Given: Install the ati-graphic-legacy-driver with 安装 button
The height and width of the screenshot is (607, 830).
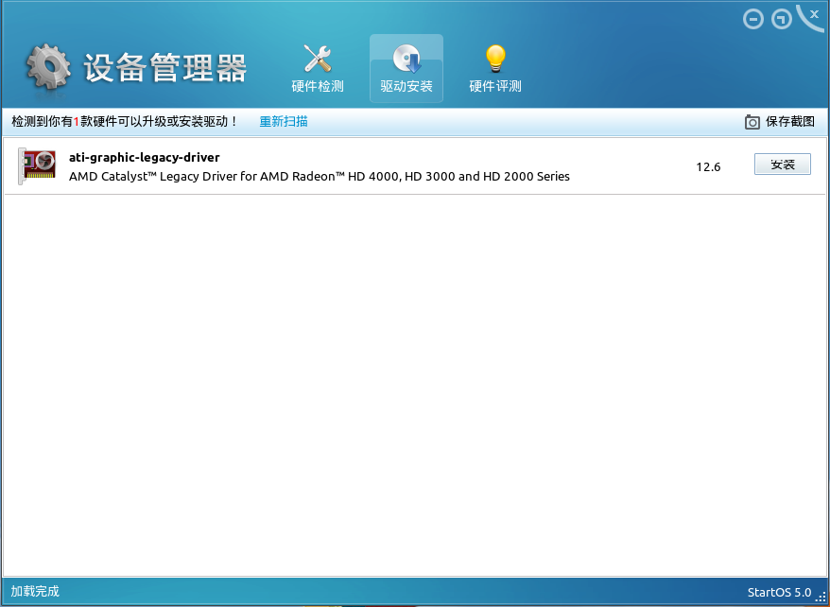Looking at the screenshot, I should coord(783,165).
